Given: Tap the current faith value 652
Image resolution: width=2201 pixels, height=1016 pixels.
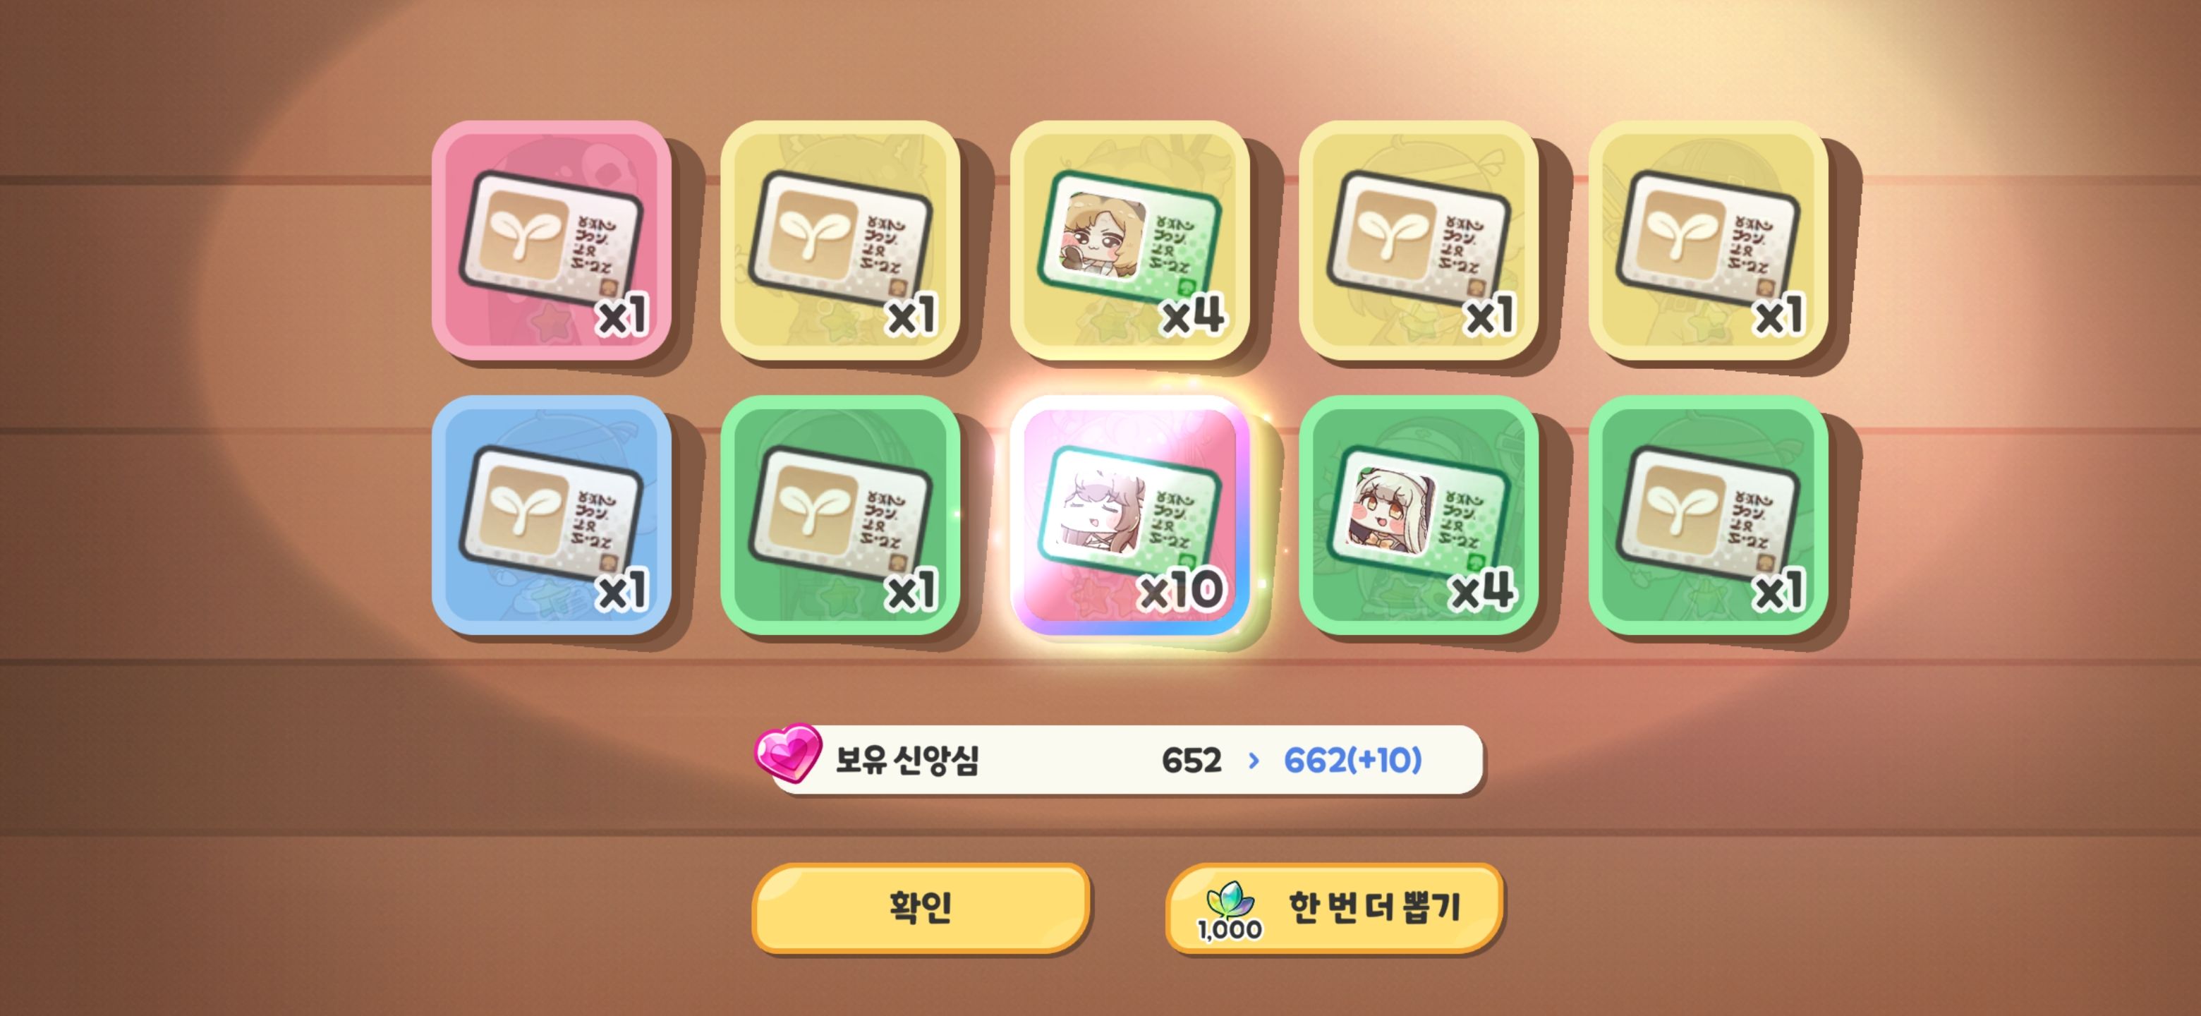Looking at the screenshot, I should [1191, 760].
